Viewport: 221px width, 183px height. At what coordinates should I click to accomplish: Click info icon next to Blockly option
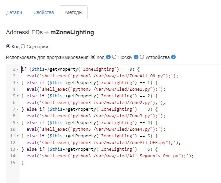tap(136, 57)
